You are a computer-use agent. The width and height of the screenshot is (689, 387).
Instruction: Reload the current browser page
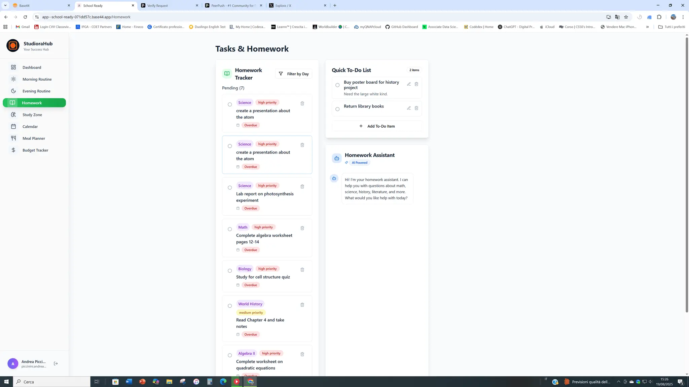(25, 17)
